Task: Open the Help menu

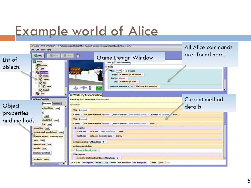Action: pyautogui.click(x=49, y=50)
